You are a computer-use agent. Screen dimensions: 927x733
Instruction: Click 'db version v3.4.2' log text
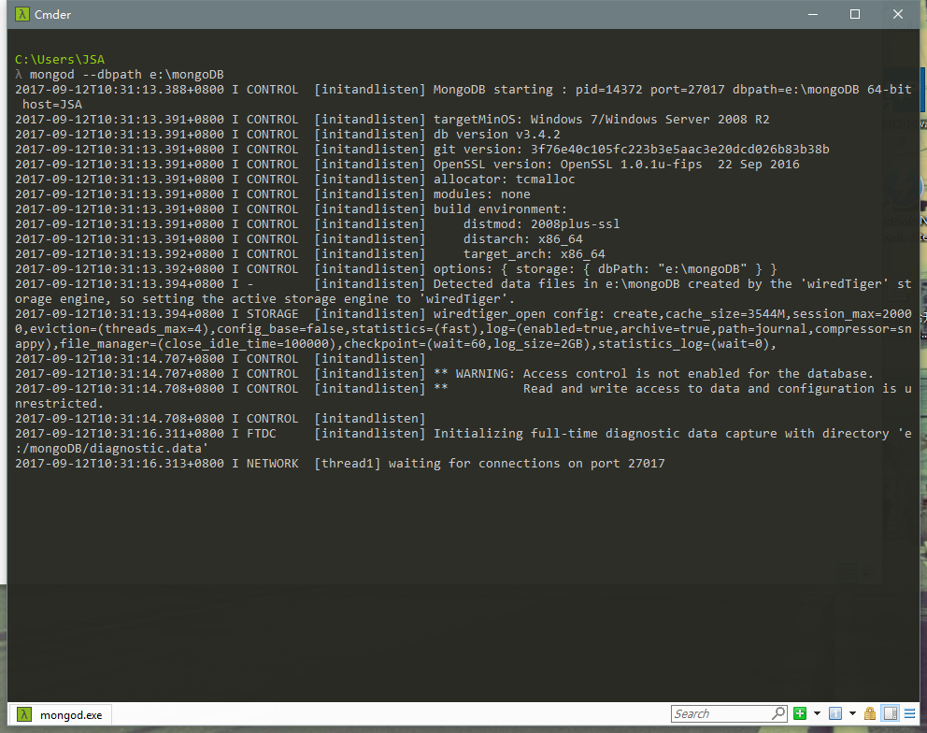click(496, 135)
